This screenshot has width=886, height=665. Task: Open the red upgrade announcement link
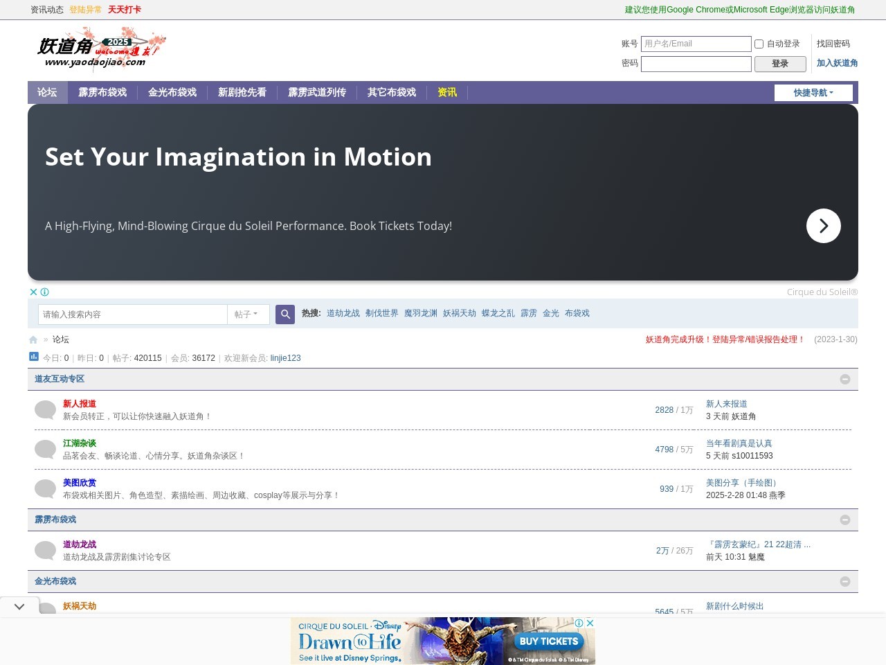click(x=725, y=339)
